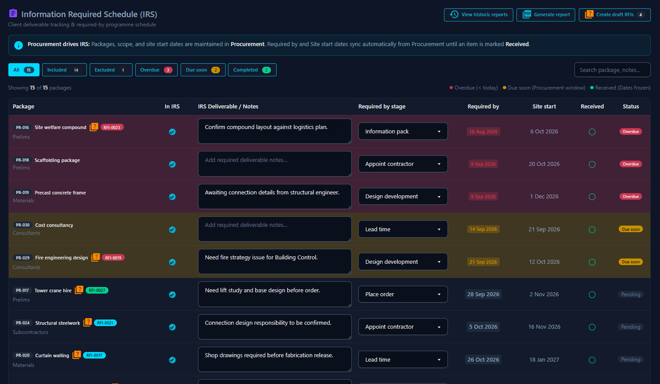Screen dimensions: 660x384
Task: Open the RFI-0021 tag
Action: point(105,323)
